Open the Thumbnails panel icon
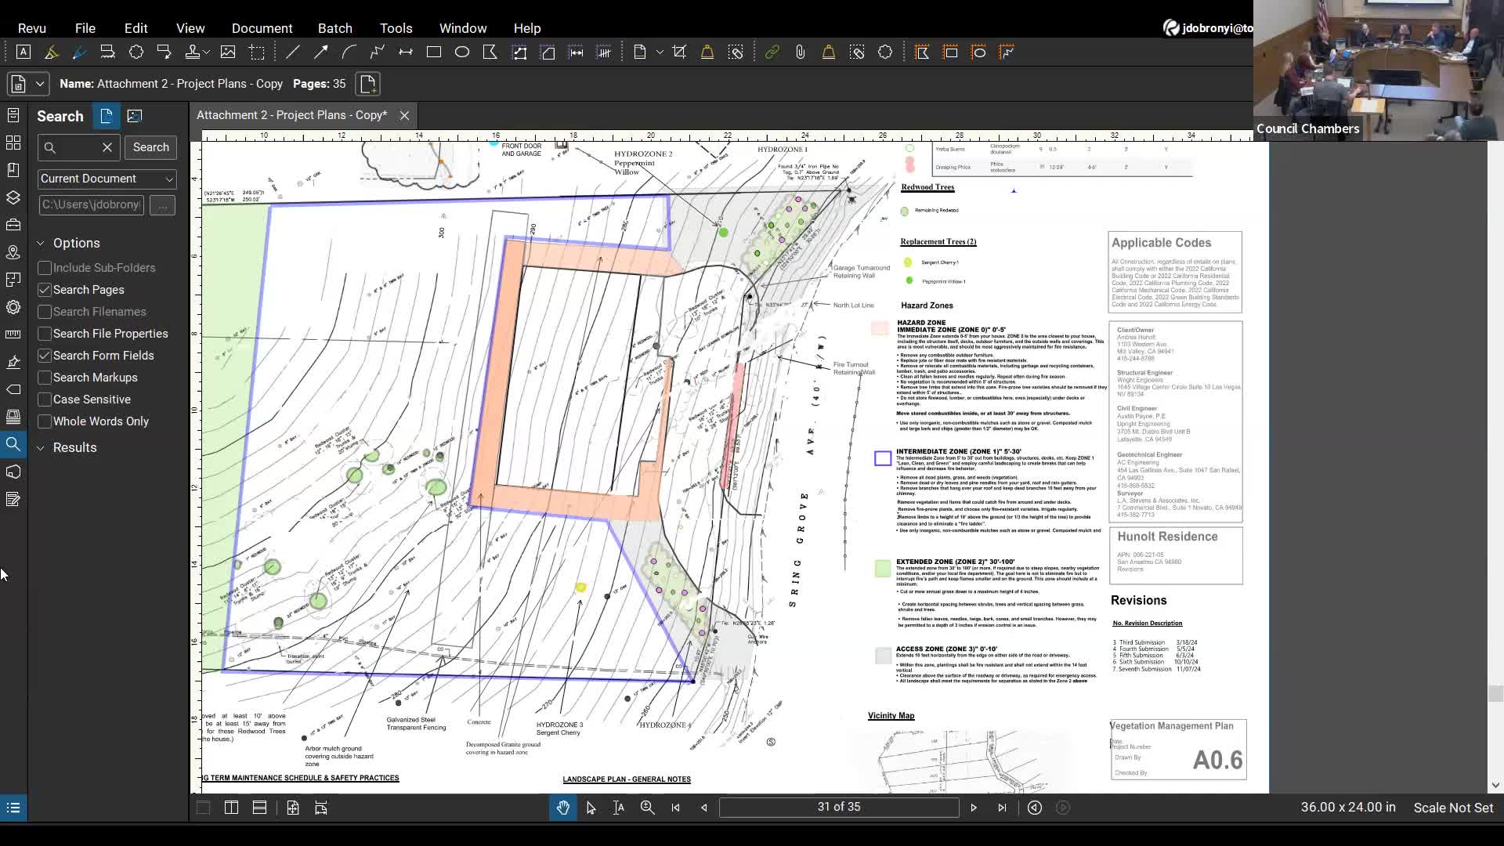This screenshot has width=1504, height=846. (x=13, y=143)
